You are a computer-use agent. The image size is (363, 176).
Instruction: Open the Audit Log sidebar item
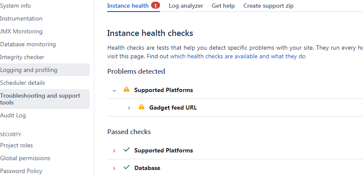(x=44, y=115)
